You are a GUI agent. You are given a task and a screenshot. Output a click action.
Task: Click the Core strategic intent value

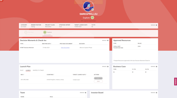point(60,27)
